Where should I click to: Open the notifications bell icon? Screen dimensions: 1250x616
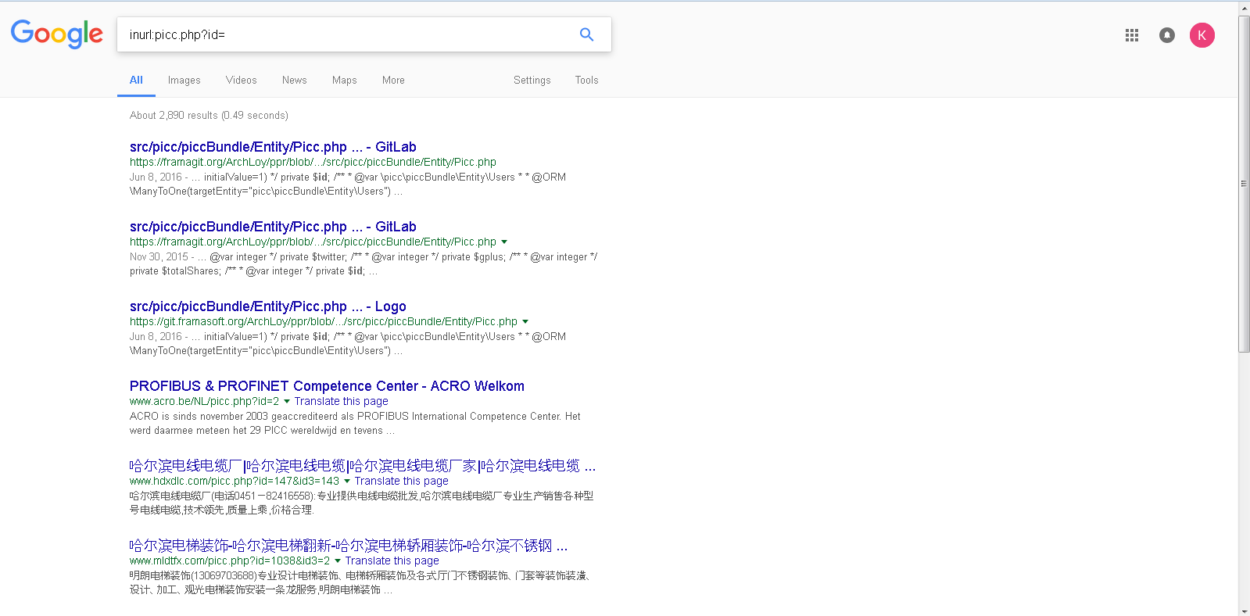click(x=1166, y=35)
